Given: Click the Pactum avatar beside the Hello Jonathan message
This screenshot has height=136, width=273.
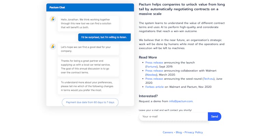Looking at the screenshot, I should [x=53, y=19].
